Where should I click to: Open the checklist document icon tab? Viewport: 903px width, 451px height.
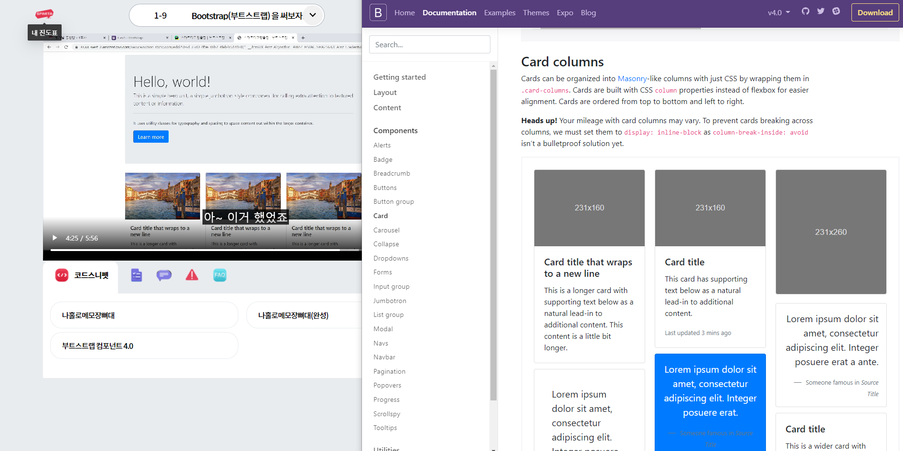point(137,275)
